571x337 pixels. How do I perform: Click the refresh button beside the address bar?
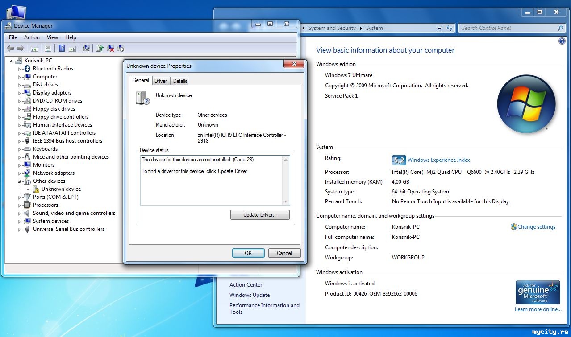450,28
